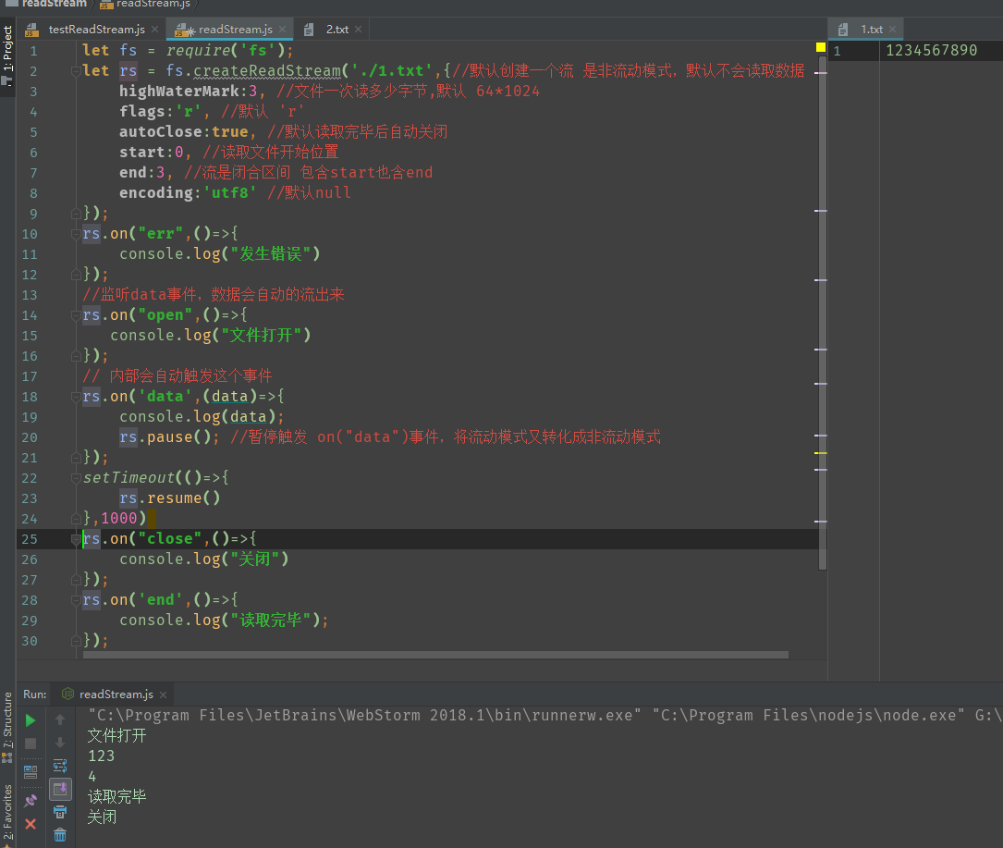Click line number 25 in the gutter

30,539
